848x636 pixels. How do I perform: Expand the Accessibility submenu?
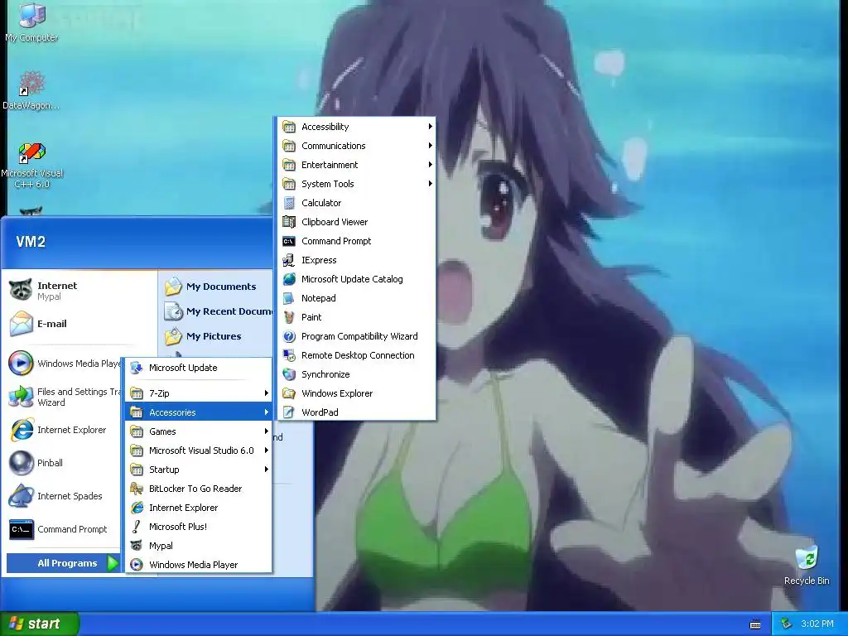pyautogui.click(x=356, y=127)
